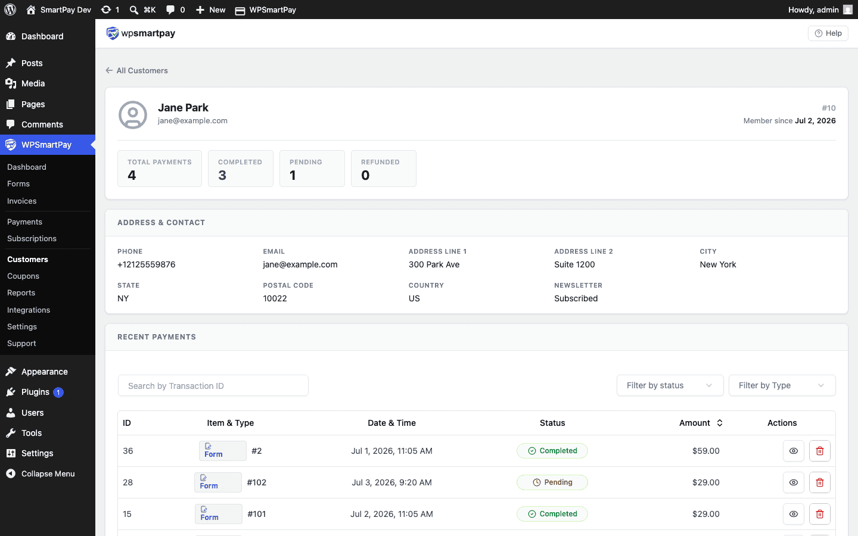This screenshot has width=858, height=536.
Task: Open Plugins menu
Action: [x=48, y=392]
